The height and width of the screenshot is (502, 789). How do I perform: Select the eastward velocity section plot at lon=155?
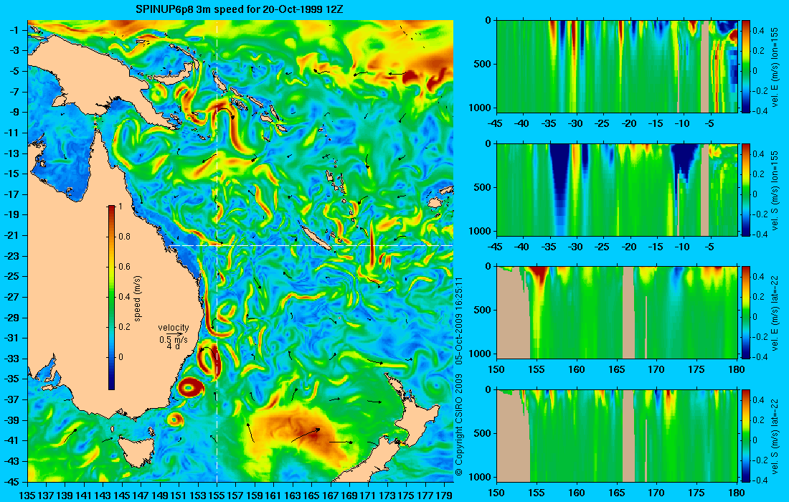pyautogui.click(x=618, y=67)
